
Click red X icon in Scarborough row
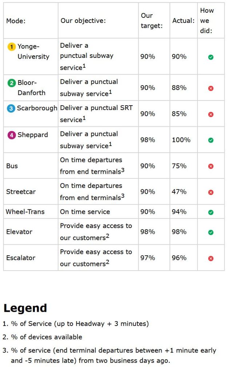coord(211,114)
